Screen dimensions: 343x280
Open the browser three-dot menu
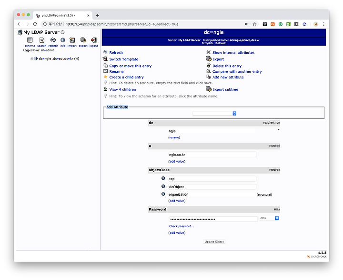click(324, 24)
